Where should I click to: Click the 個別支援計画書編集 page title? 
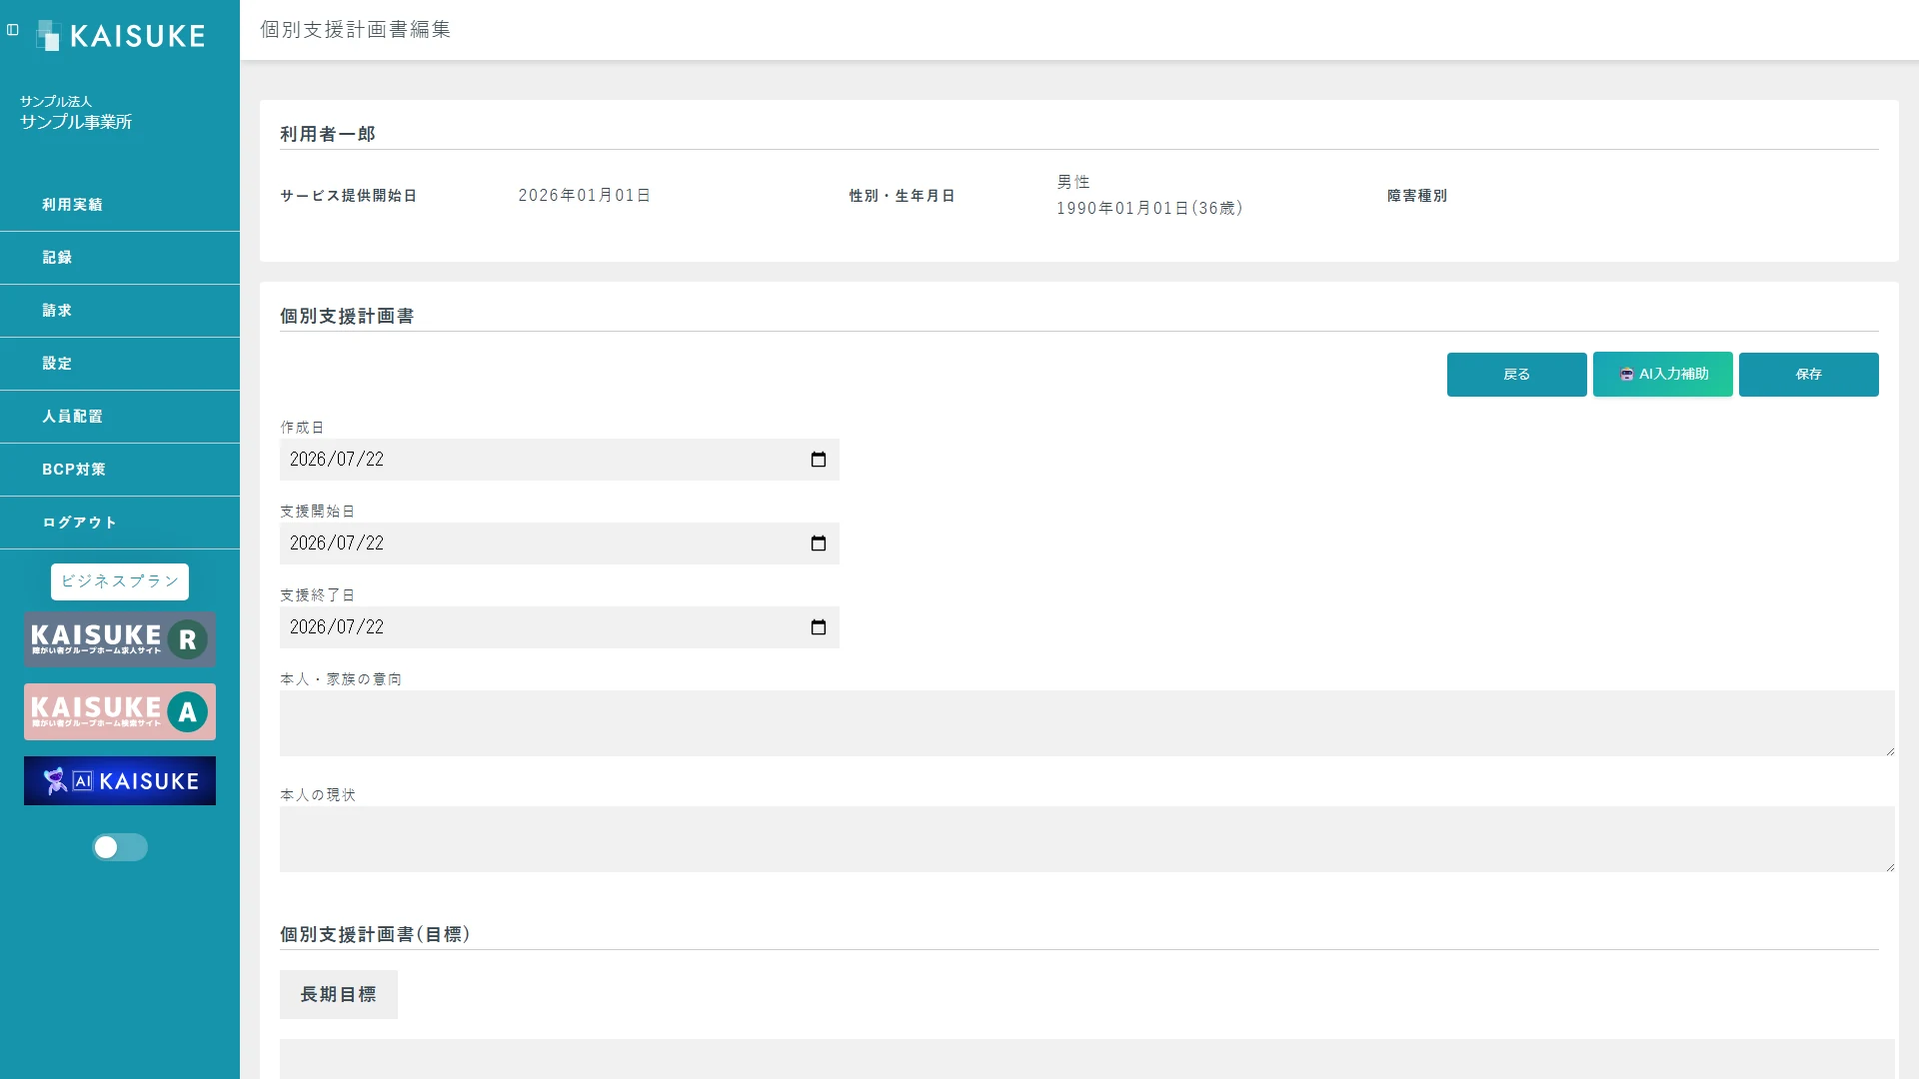tap(356, 30)
